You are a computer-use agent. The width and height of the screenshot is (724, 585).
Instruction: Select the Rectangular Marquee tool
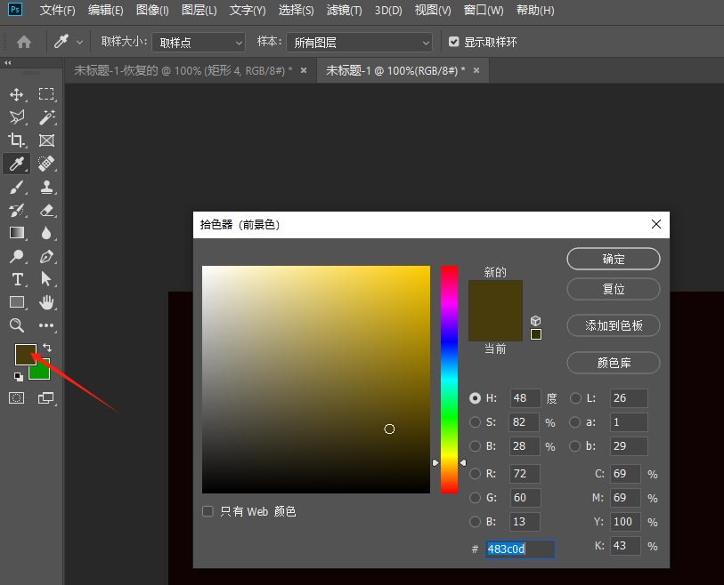[x=46, y=94]
